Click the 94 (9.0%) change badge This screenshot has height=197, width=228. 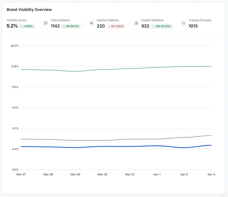(x=71, y=26)
